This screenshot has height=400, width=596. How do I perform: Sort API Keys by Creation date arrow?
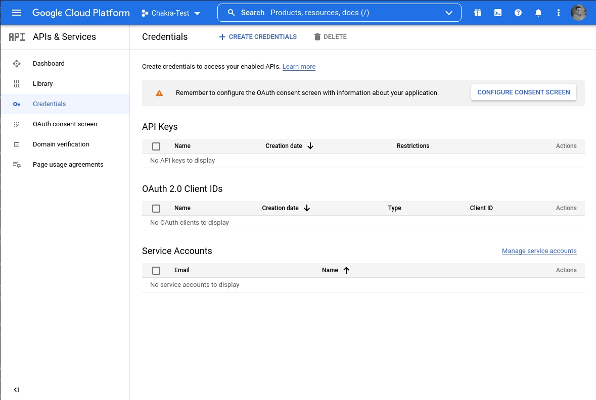click(310, 146)
